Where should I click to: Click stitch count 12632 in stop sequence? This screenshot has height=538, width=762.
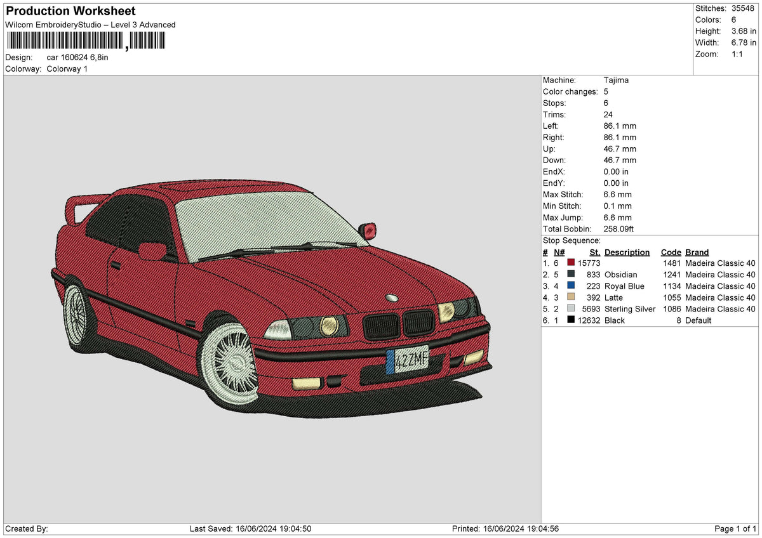point(589,320)
